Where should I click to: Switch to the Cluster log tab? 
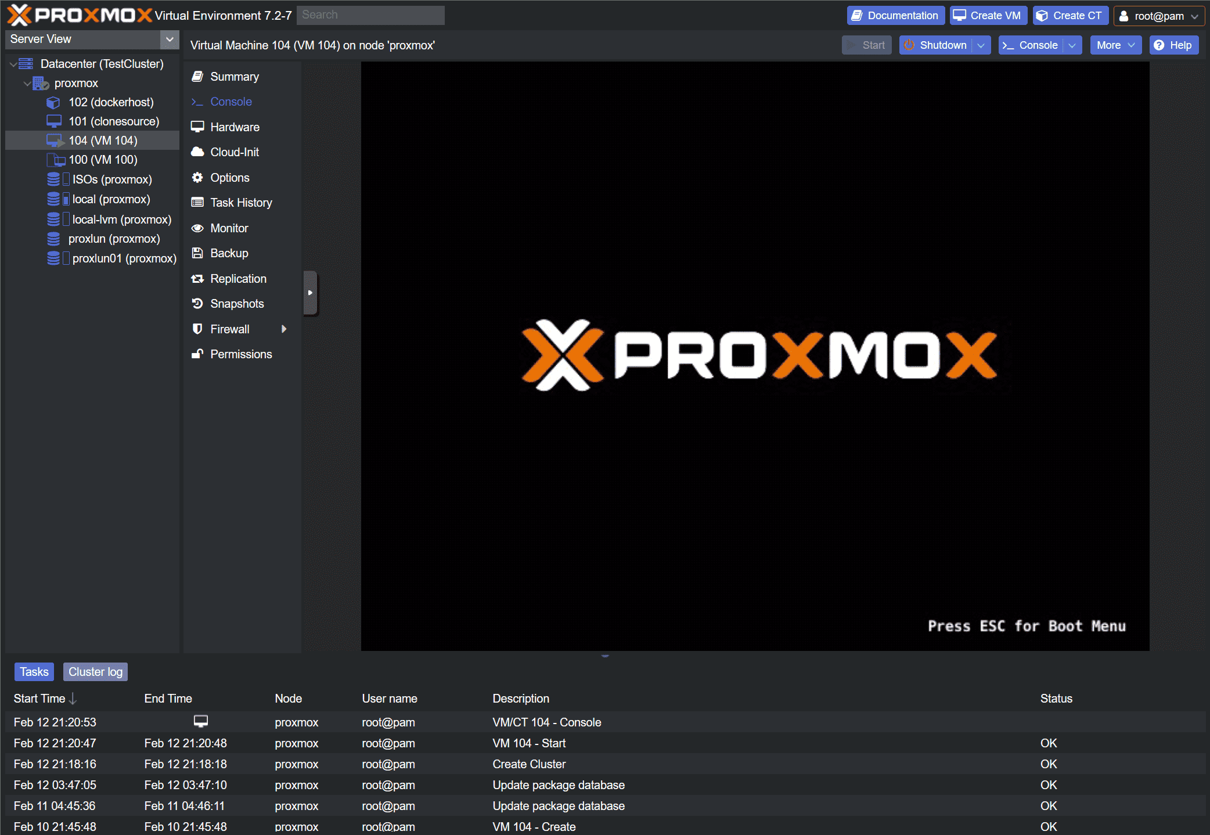(95, 672)
